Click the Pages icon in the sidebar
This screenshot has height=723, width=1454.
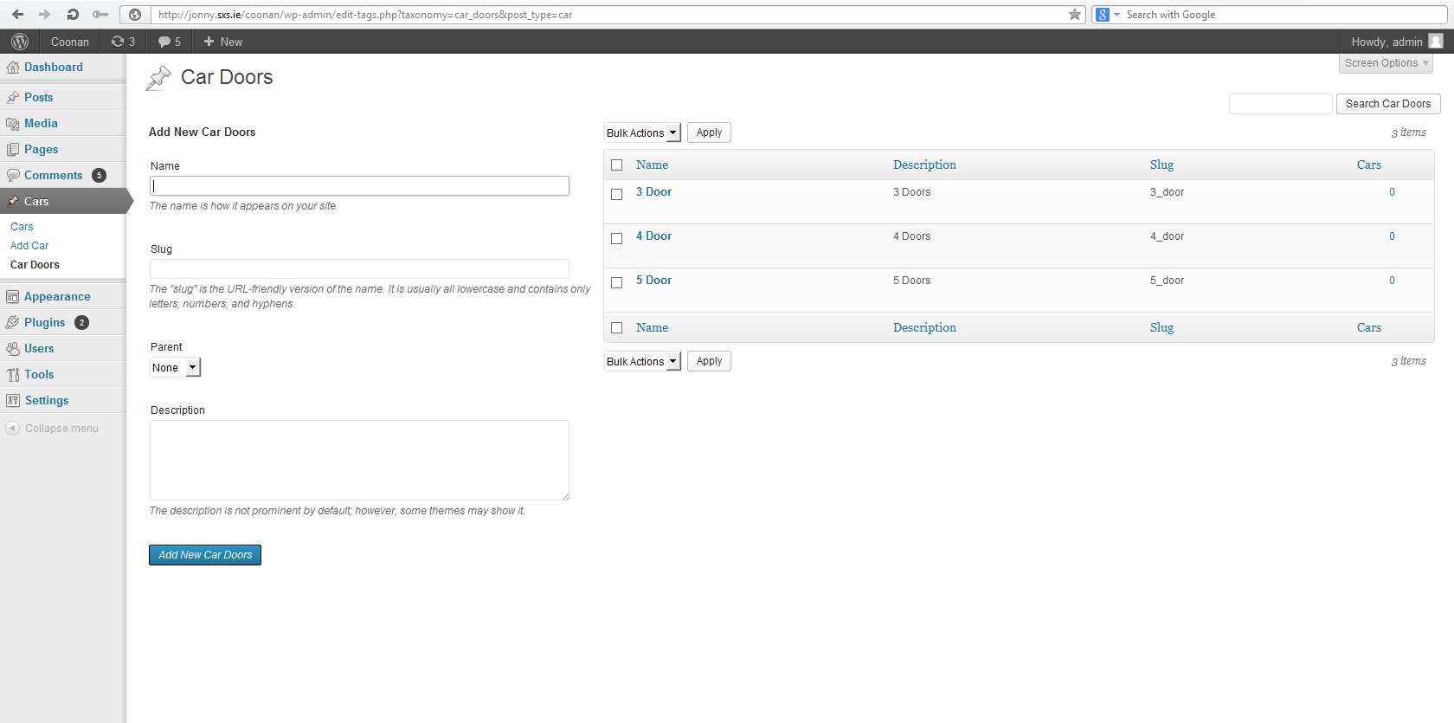[x=12, y=150]
